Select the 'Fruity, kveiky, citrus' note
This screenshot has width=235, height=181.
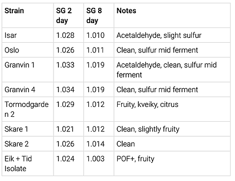tap(147, 104)
